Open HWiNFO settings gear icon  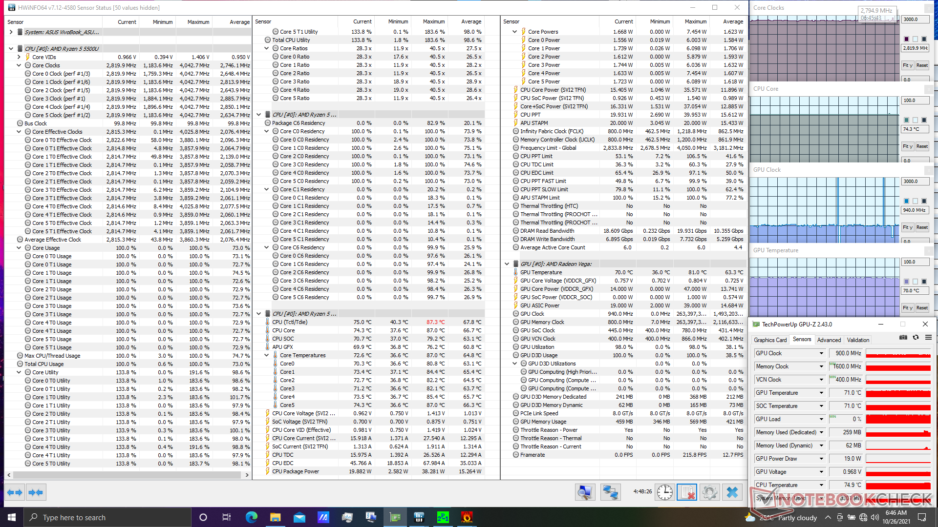(709, 492)
